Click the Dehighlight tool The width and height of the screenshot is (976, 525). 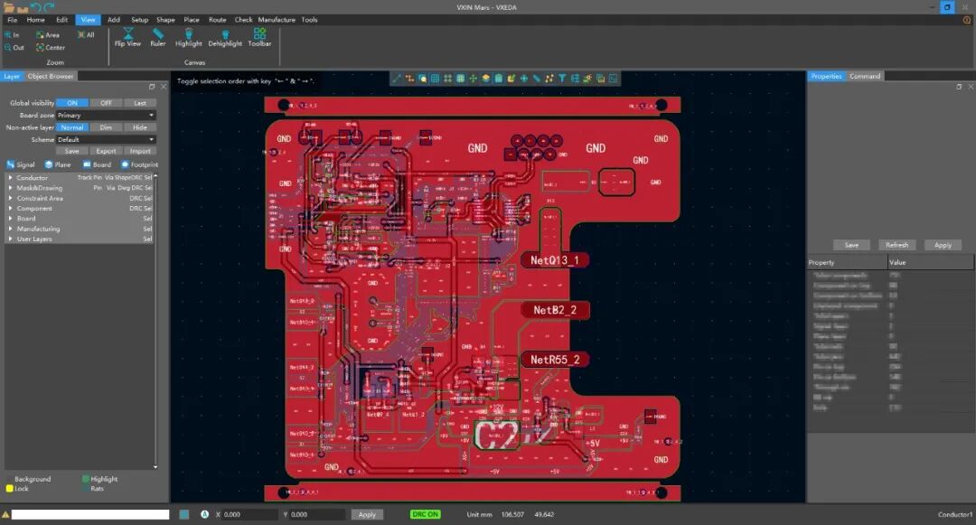[225, 37]
